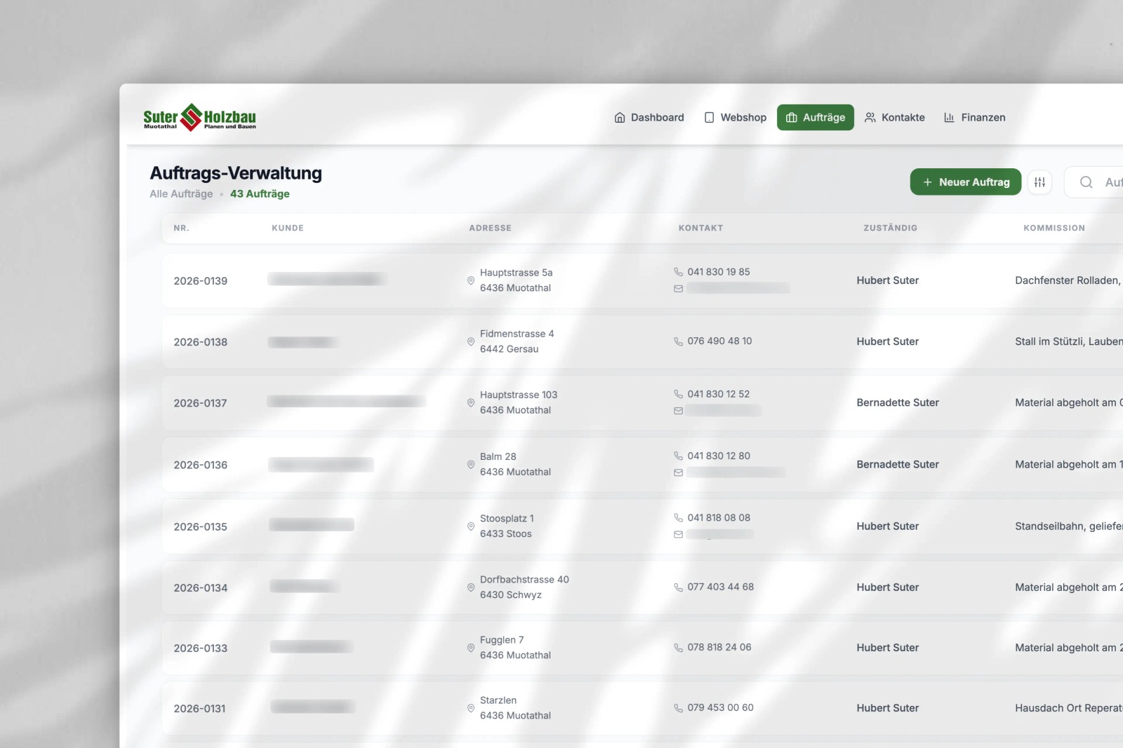
Task: Click the KONTAKT column header
Action: [701, 229]
